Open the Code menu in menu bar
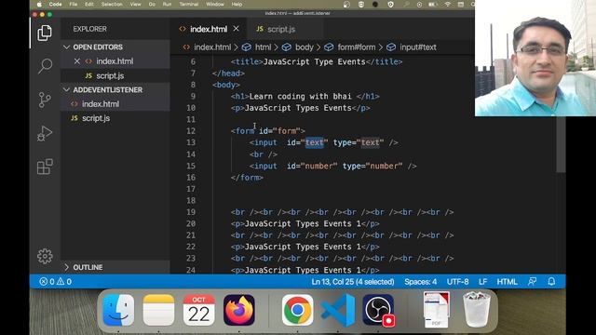 [56, 4]
